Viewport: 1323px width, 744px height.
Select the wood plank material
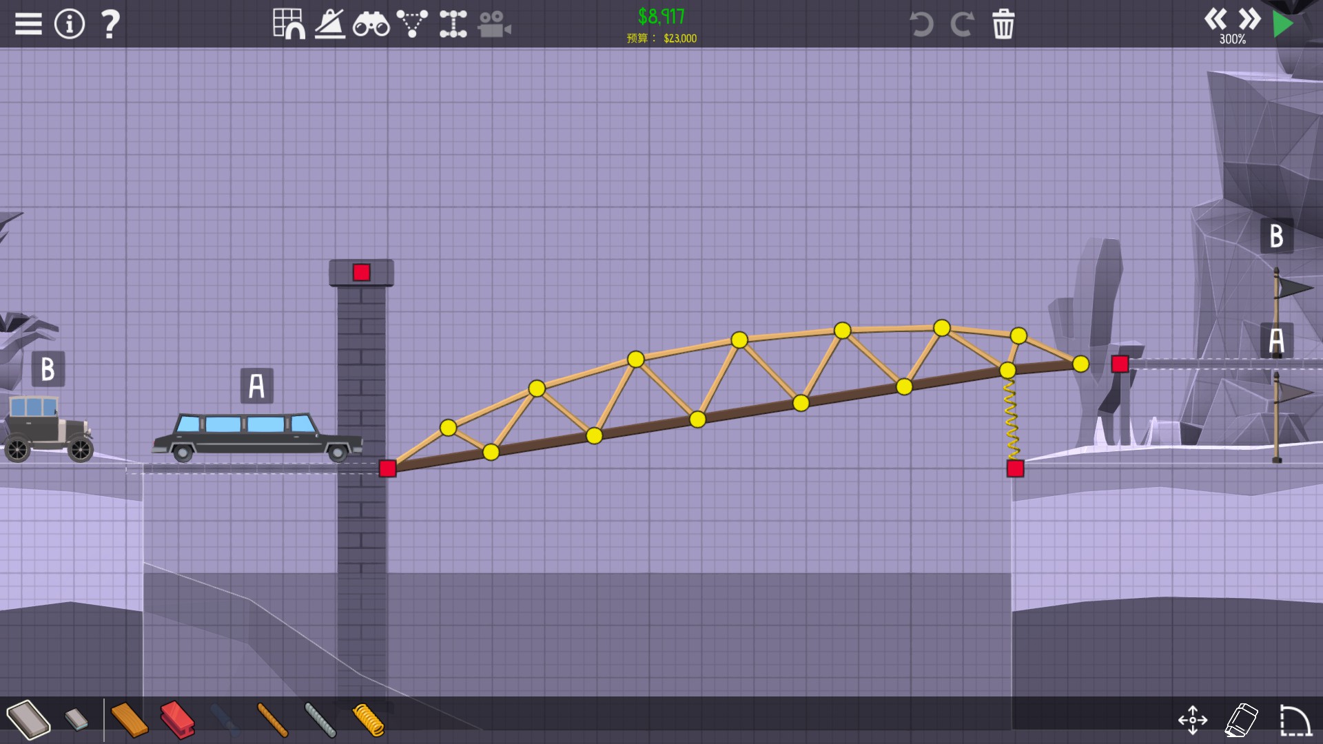[129, 720]
